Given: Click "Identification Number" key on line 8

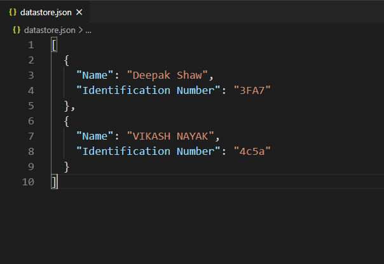Looking at the screenshot, I should click(x=149, y=151).
